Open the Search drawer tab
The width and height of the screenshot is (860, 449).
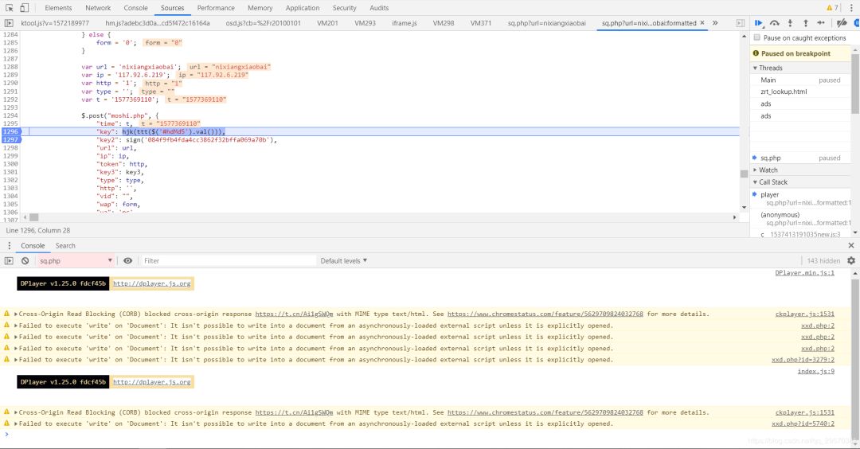point(65,246)
